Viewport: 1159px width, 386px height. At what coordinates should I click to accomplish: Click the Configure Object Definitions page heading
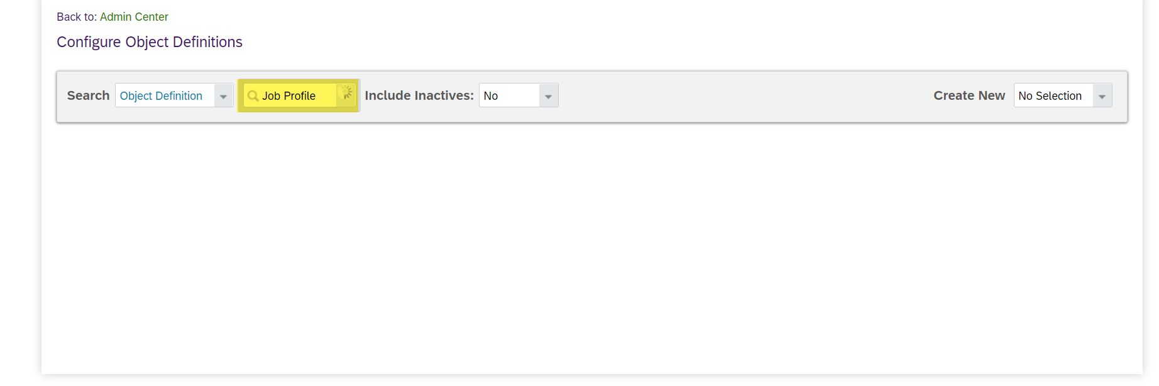click(x=150, y=42)
